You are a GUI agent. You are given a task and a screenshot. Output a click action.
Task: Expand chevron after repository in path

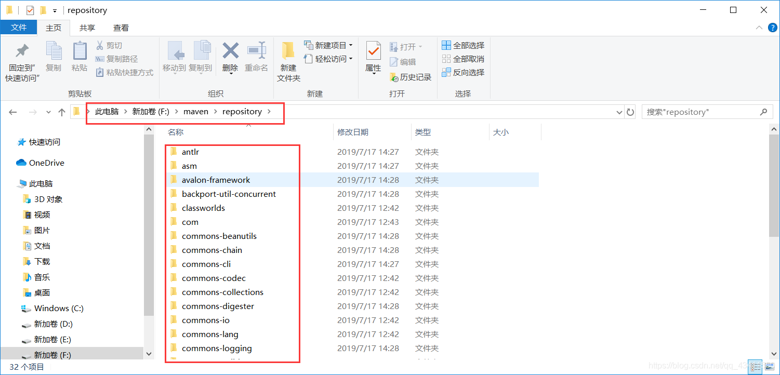[269, 112]
